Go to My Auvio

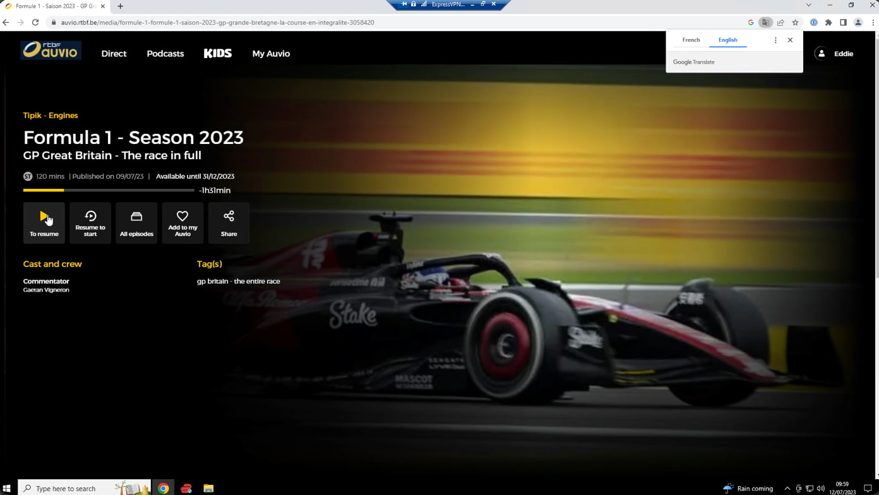[271, 54]
